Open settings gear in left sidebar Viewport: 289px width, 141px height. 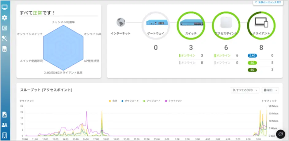(x=5, y=18)
